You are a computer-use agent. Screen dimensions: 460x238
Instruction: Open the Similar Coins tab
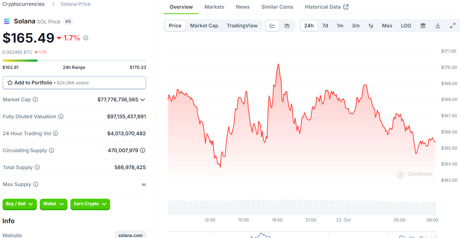click(277, 7)
